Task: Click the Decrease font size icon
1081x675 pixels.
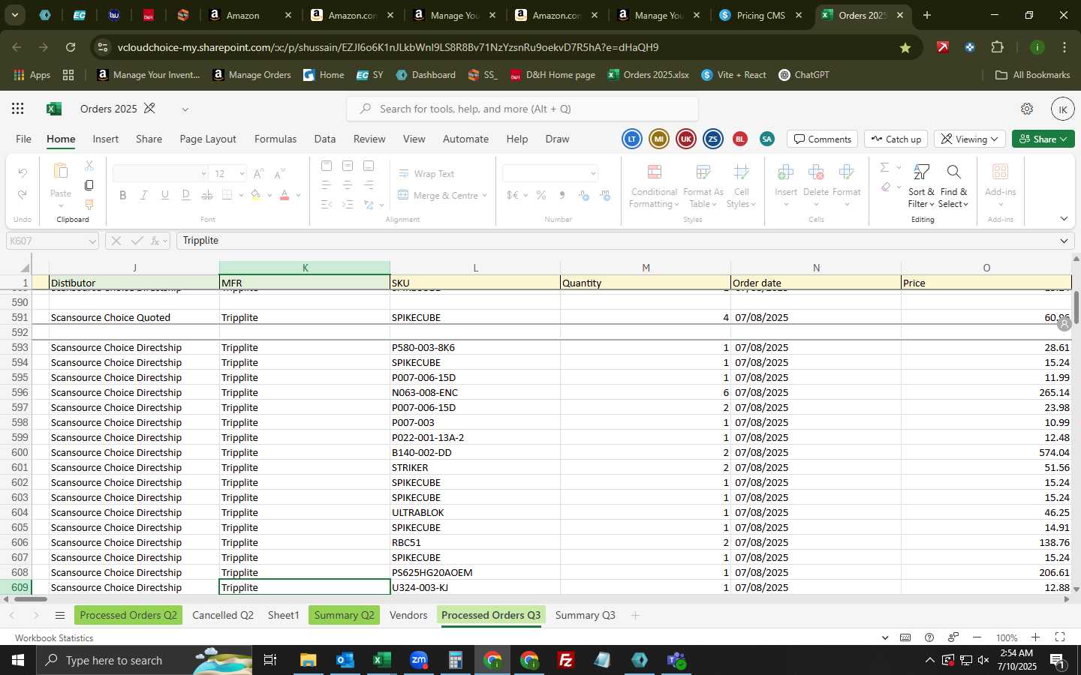Action: [279, 174]
